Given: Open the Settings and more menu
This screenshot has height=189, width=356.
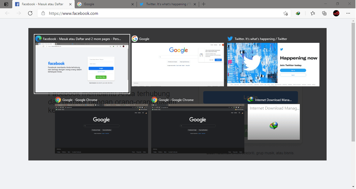Looking at the screenshot, I should click(x=348, y=13).
